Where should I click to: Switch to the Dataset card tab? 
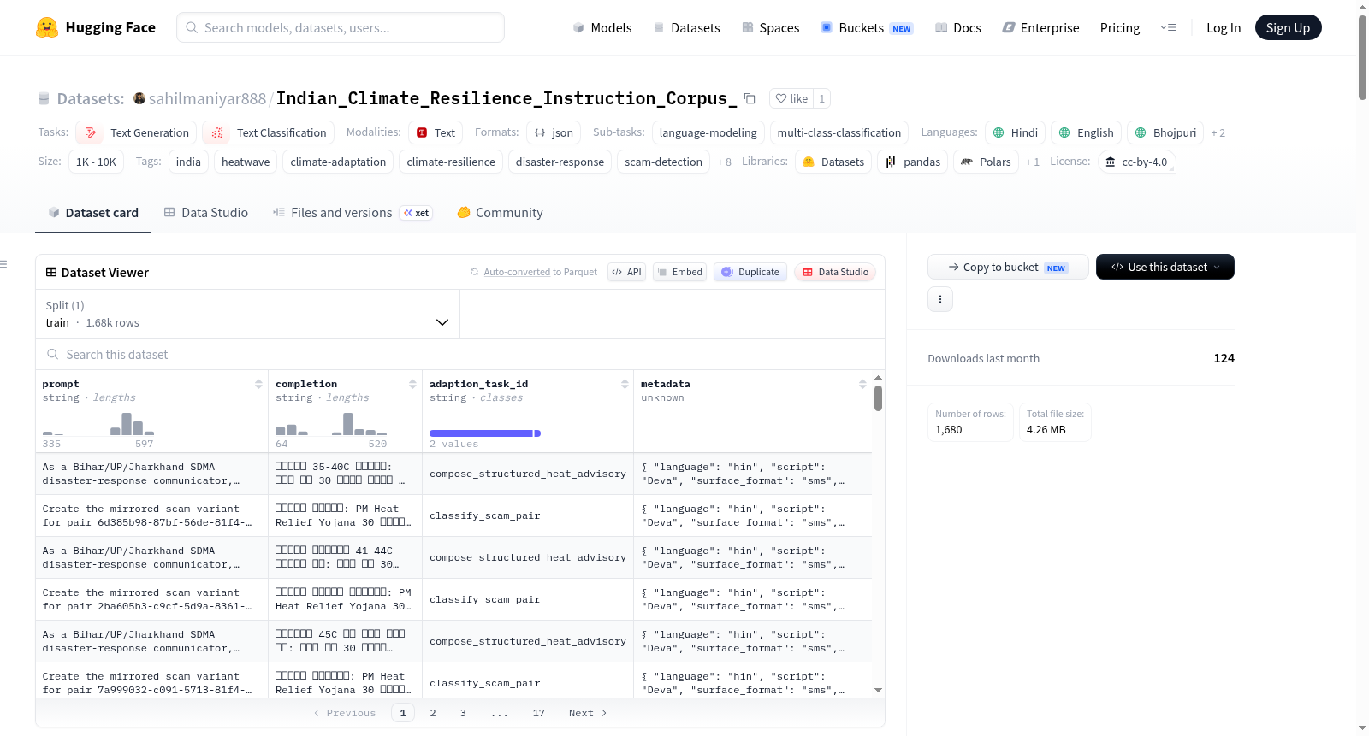[x=93, y=213]
